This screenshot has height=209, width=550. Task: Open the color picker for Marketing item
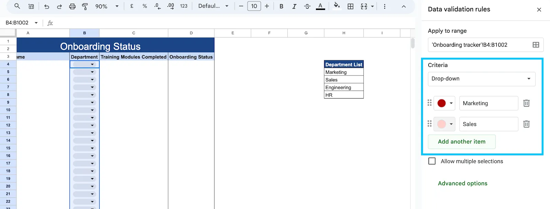(x=444, y=103)
